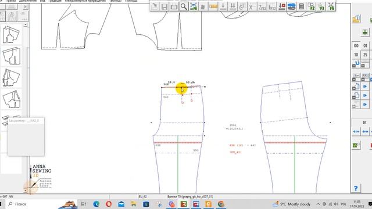Open third pattern thumbnail in left list

tap(12, 78)
